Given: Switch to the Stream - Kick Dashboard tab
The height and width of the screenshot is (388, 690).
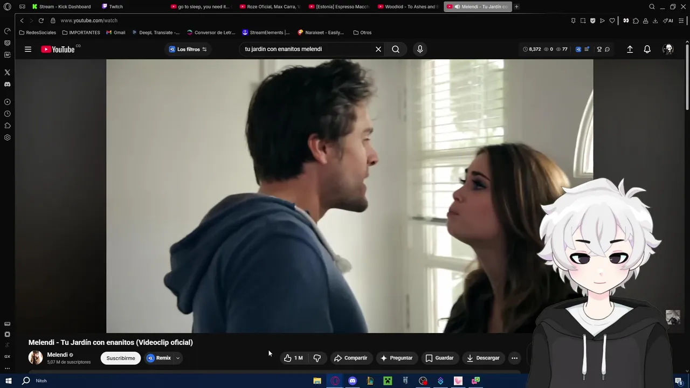Looking at the screenshot, I should (x=61, y=6).
